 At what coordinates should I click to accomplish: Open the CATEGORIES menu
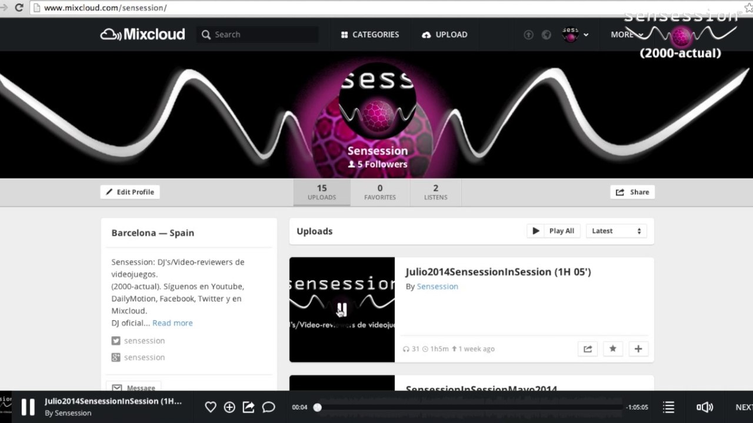pyautogui.click(x=369, y=35)
